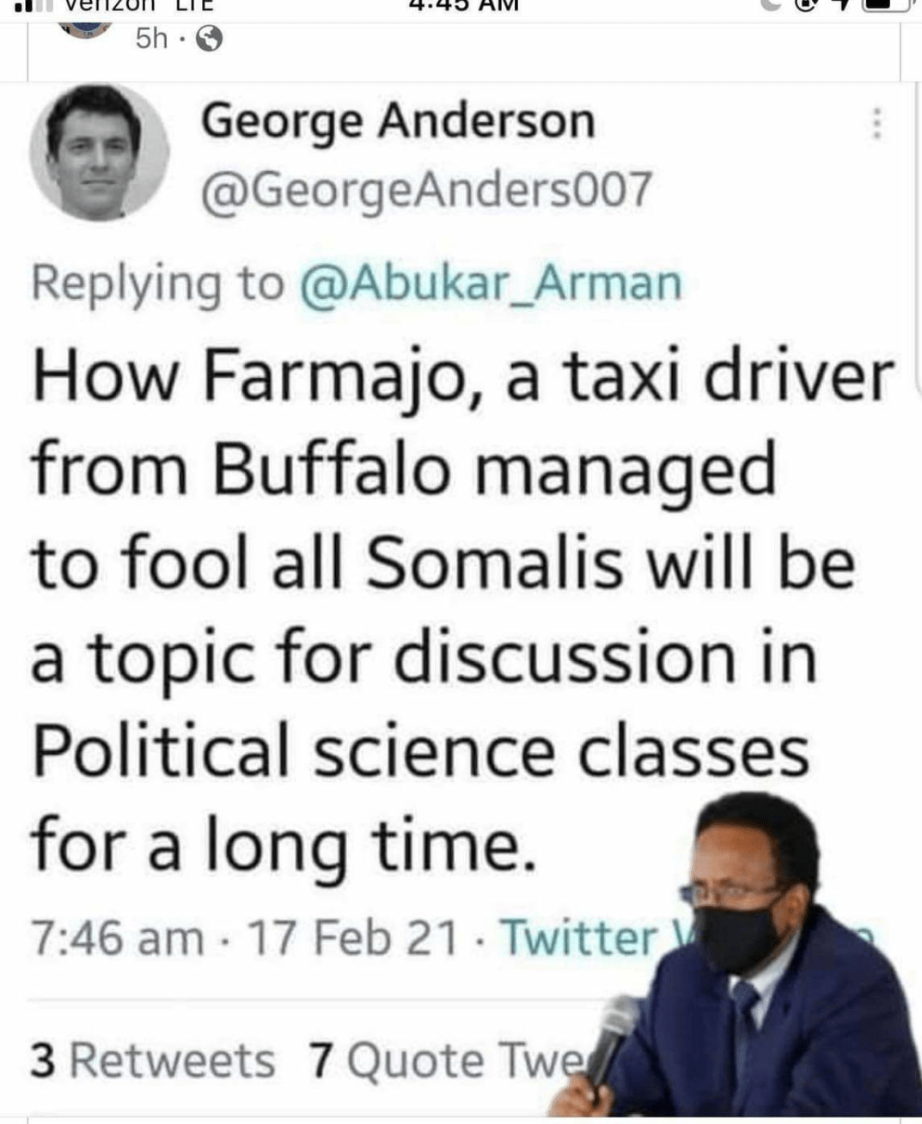View the 7 Quote Tweets list
This screenshot has height=1124, width=922.
tap(447, 1060)
